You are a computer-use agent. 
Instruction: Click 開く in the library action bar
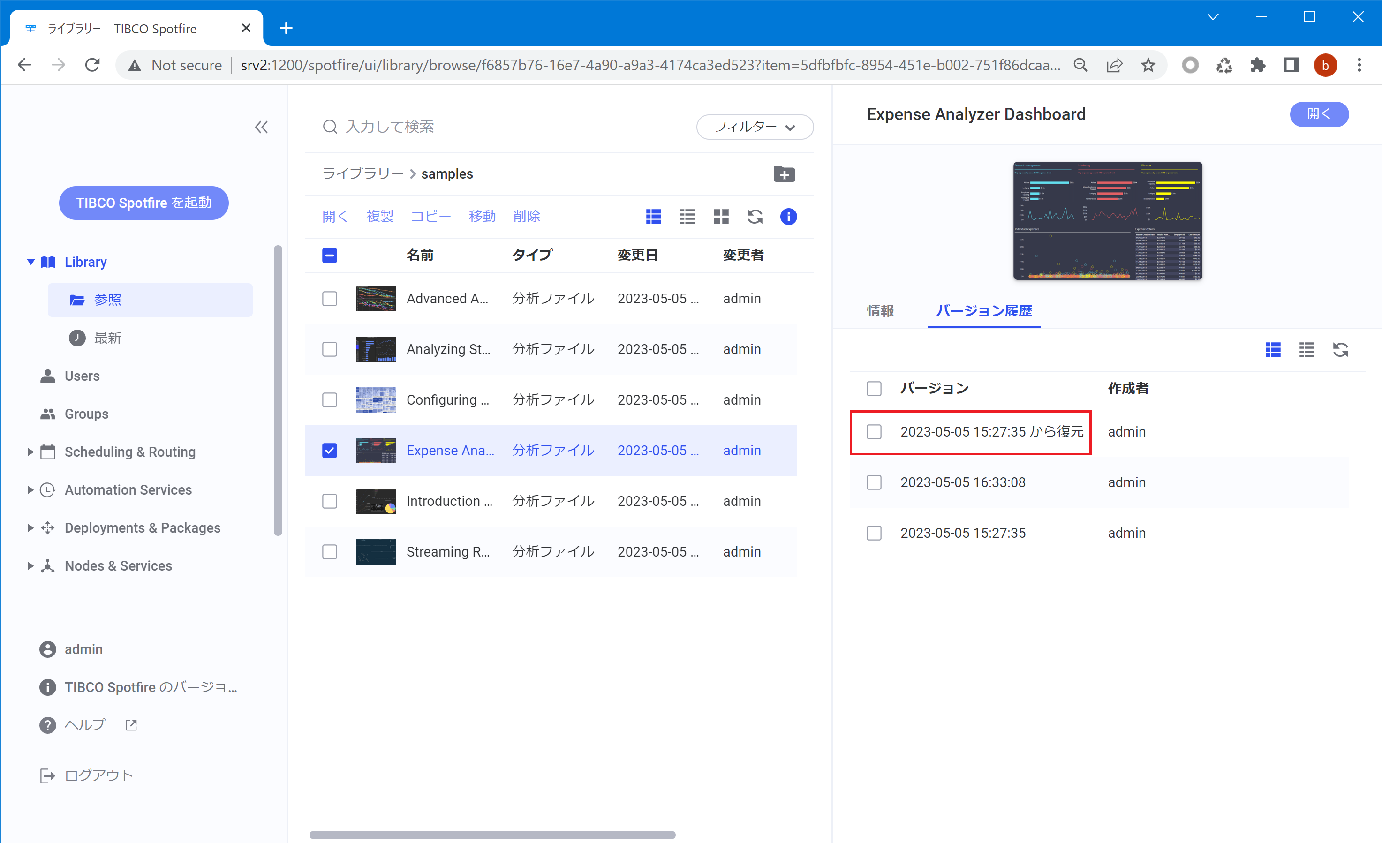point(335,217)
